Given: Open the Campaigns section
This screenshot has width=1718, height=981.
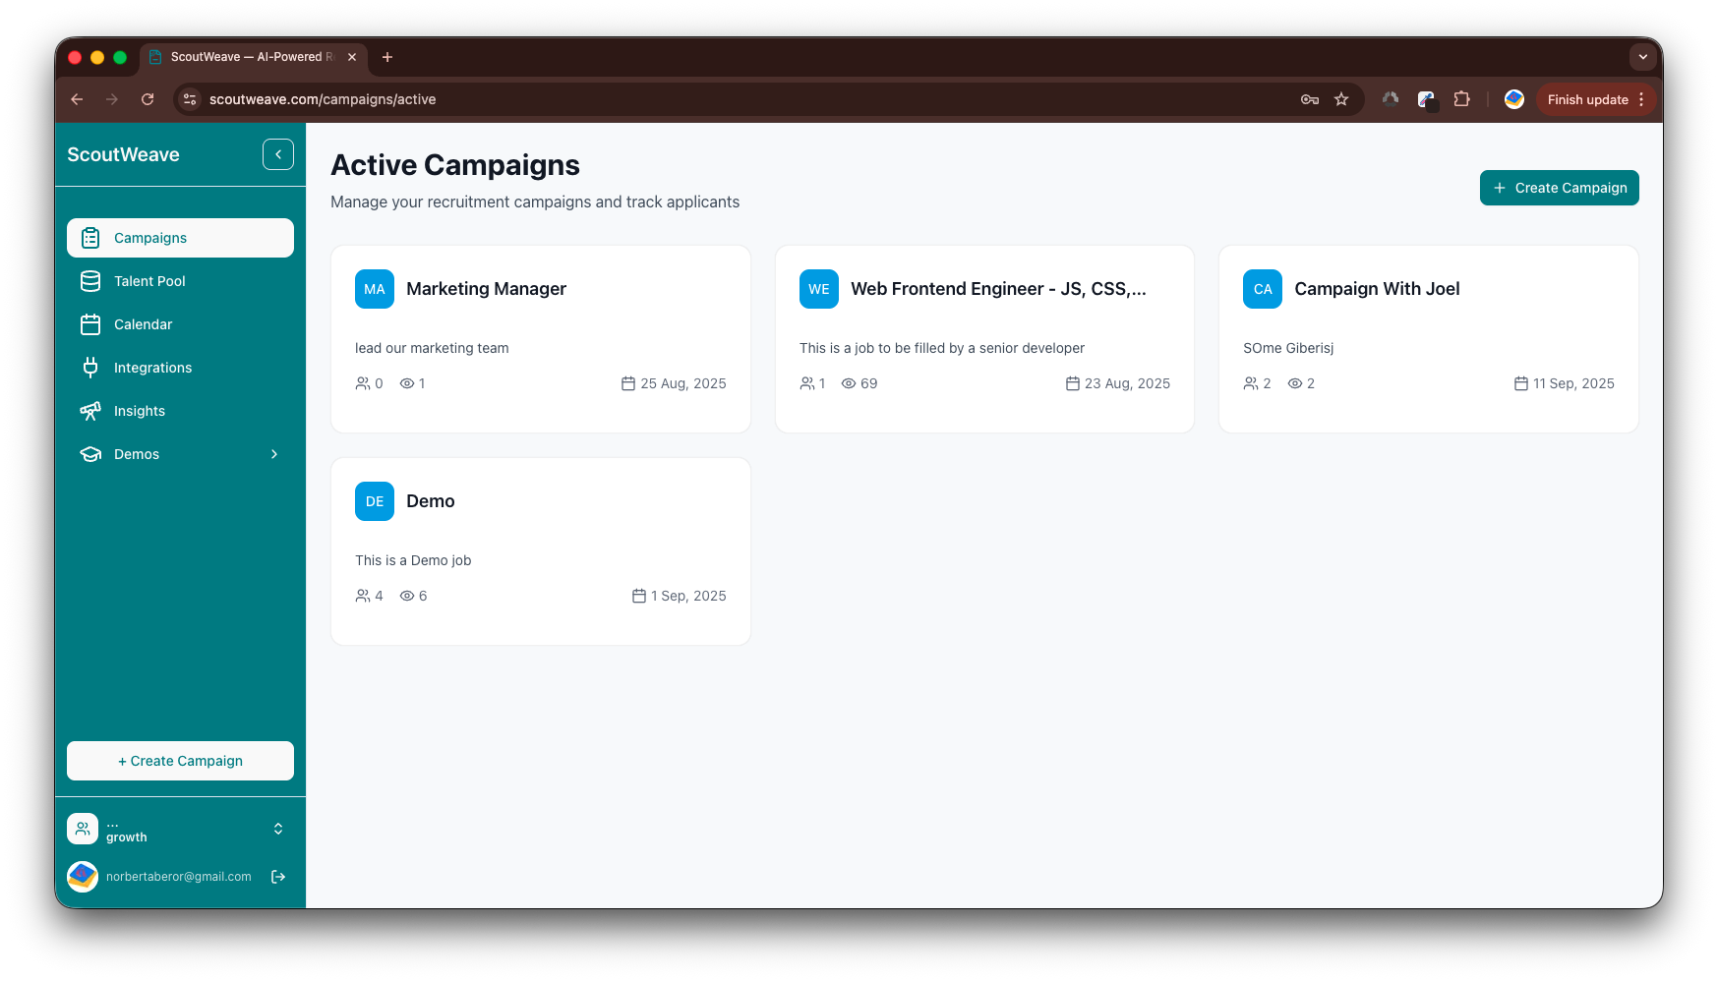Looking at the screenshot, I should pyautogui.click(x=180, y=238).
